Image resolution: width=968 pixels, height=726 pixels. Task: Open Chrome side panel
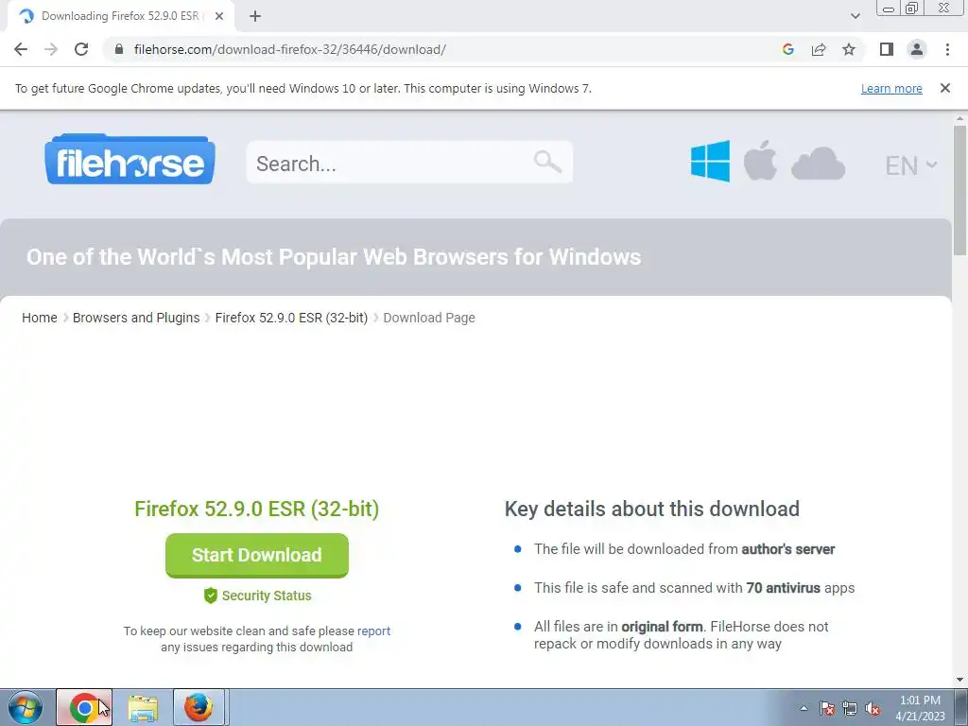pos(887,49)
